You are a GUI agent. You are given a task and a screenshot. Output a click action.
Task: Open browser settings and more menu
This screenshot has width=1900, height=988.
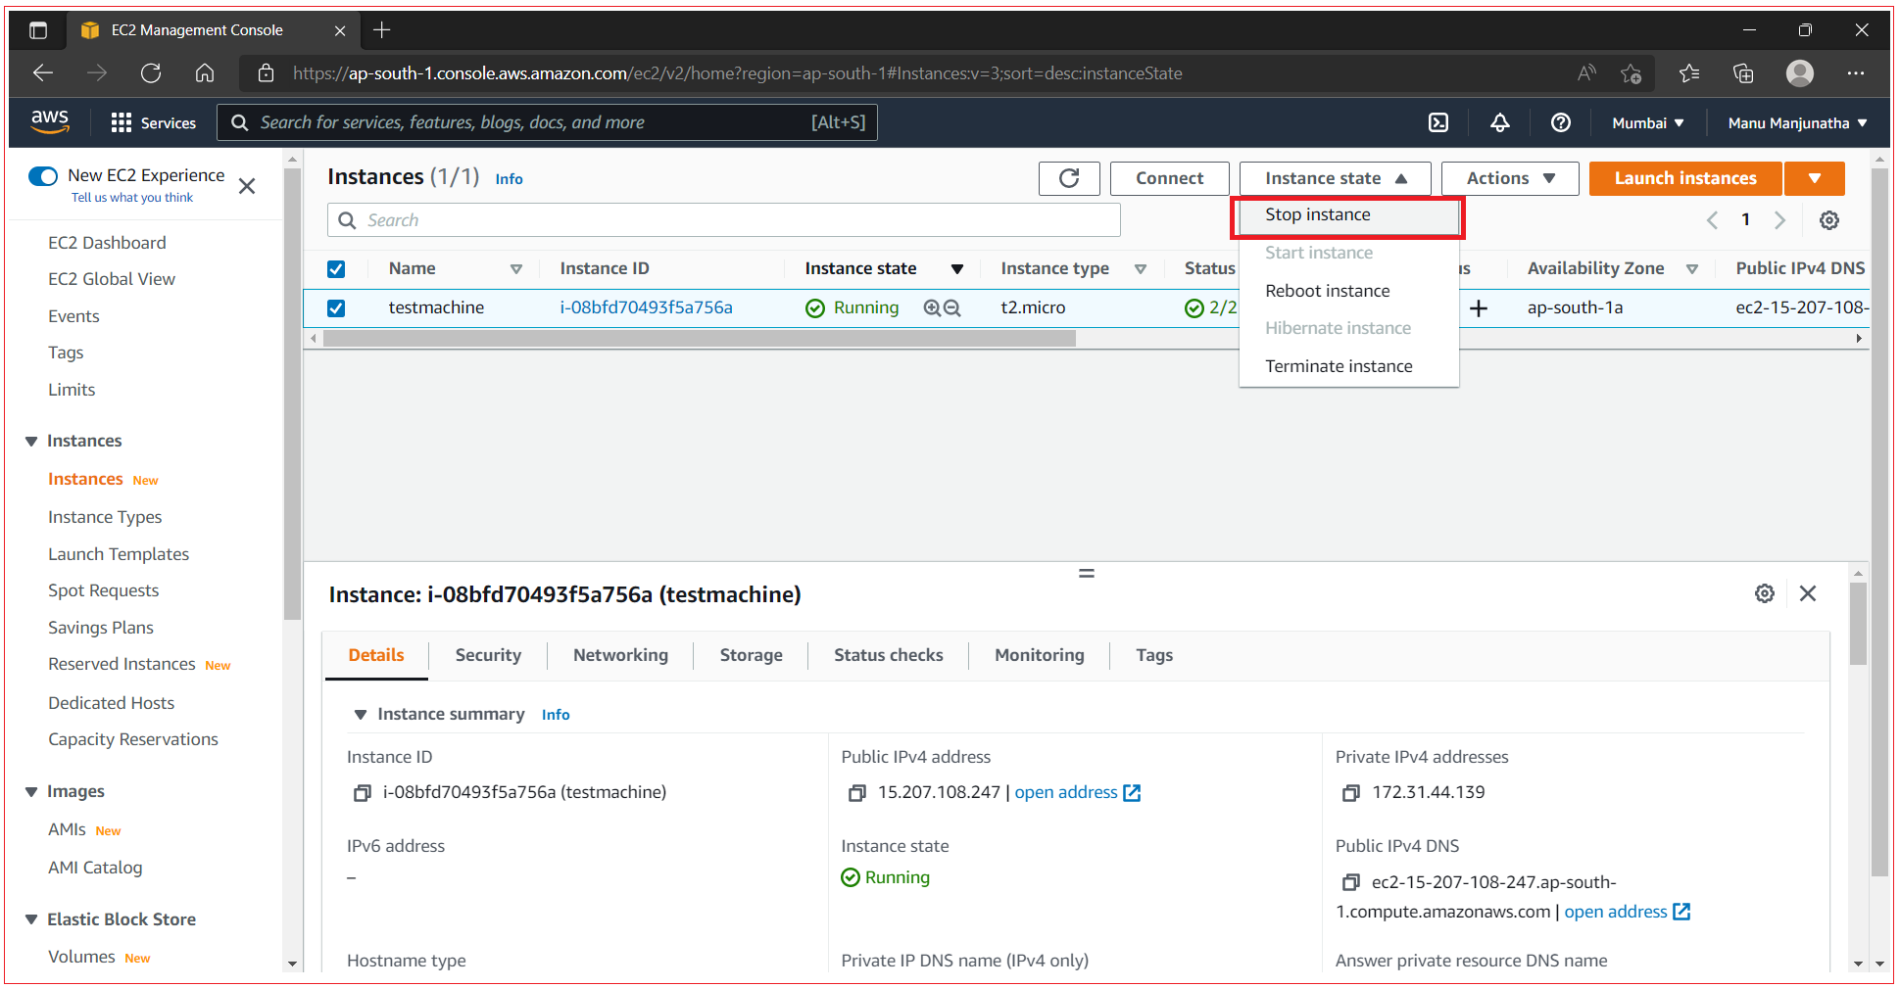pyautogui.click(x=1856, y=73)
